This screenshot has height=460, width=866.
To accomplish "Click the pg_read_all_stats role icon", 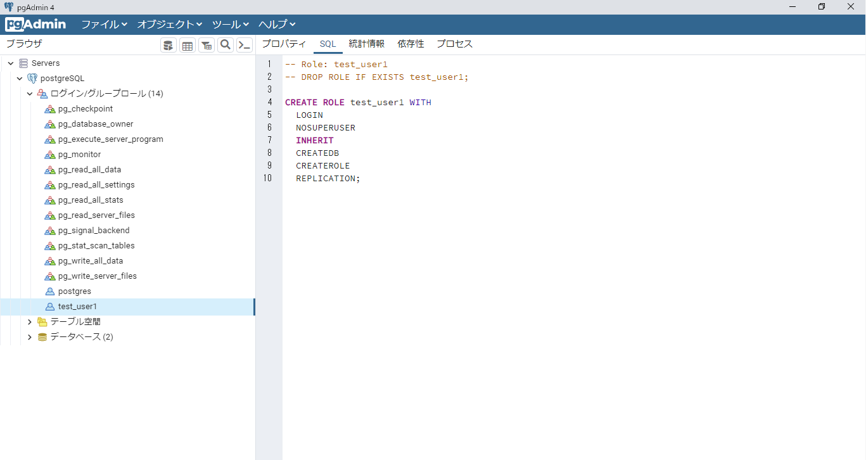I will pyautogui.click(x=50, y=200).
